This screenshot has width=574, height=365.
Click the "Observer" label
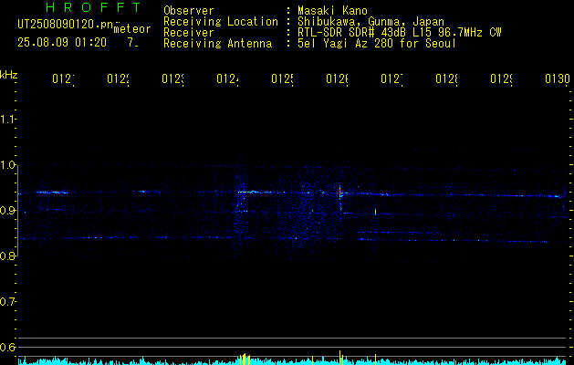click(189, 10)
